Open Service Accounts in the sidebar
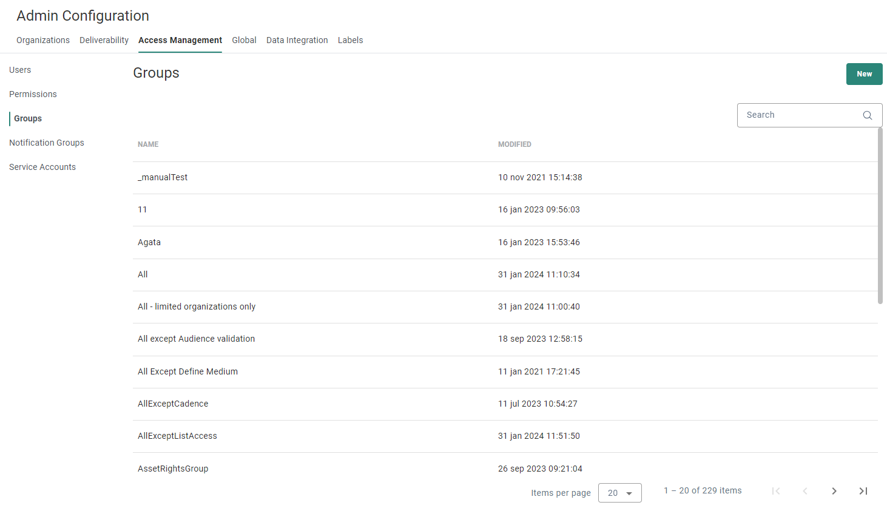 [x=42, y=167]
